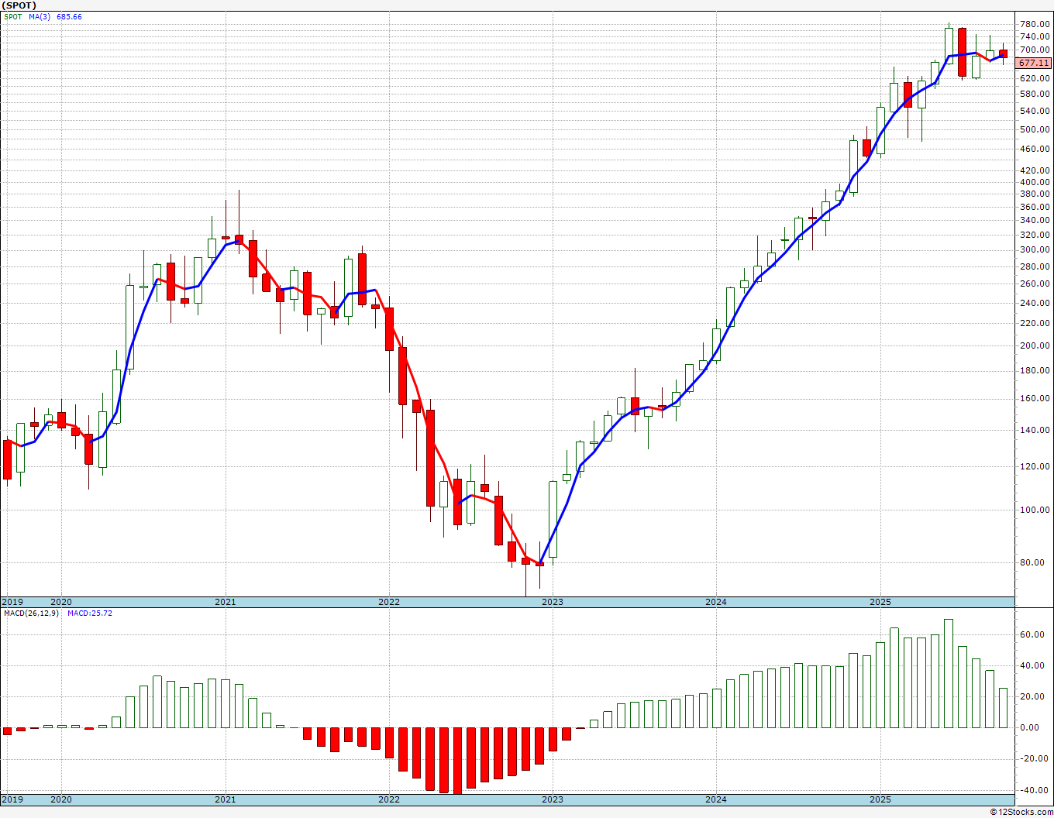Click the 500.00 price axis label

click(x=1035, y=129)
